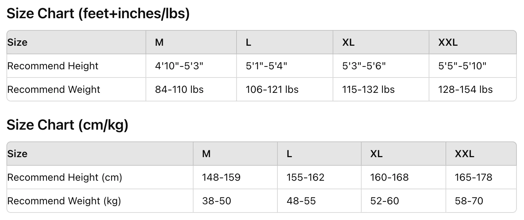Click the 148-159 height cell
Image resolution: width=524 pixels, height=220 pixels.
point(221,177)
